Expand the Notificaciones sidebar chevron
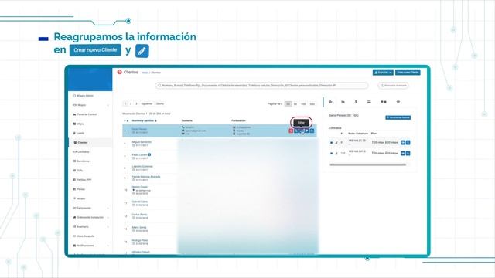 point(108,246)
